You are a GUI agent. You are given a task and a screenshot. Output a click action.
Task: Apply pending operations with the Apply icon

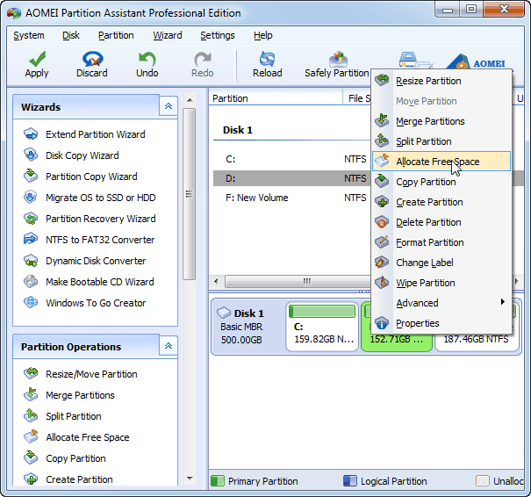pyautogui.click(x=37, y=60)
